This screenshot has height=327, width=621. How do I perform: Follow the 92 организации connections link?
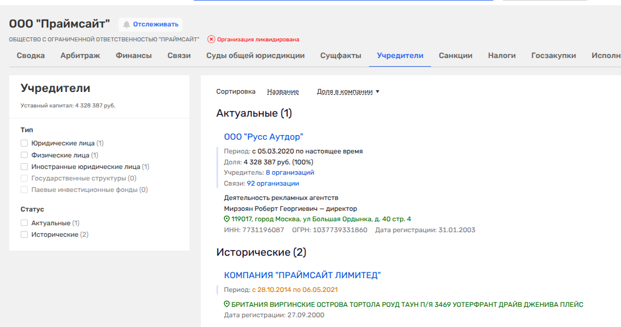(x=273, y=183)
